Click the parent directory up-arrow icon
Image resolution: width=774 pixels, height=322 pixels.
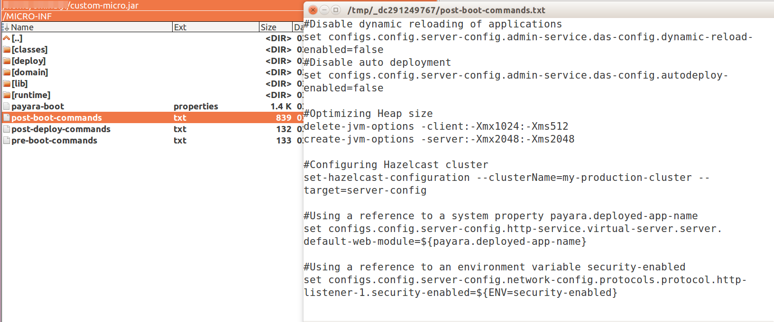click(x=6, y=38)
